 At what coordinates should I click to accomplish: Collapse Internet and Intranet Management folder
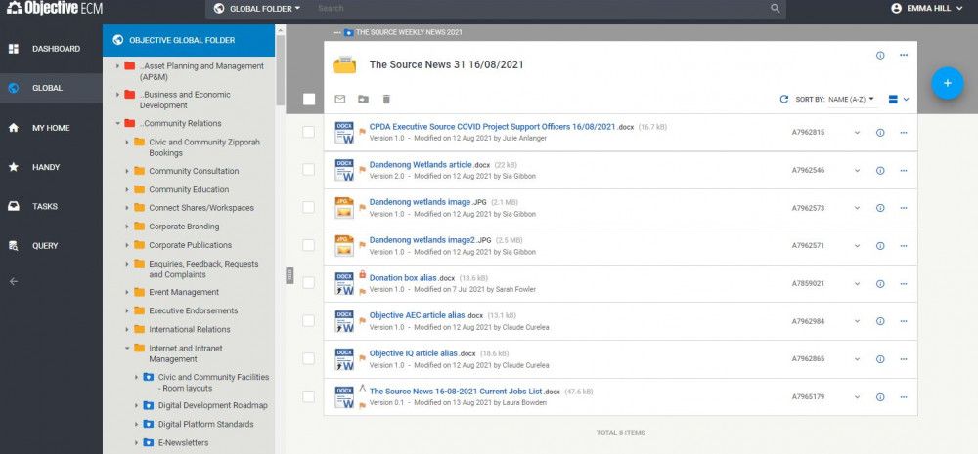(126, 349)
